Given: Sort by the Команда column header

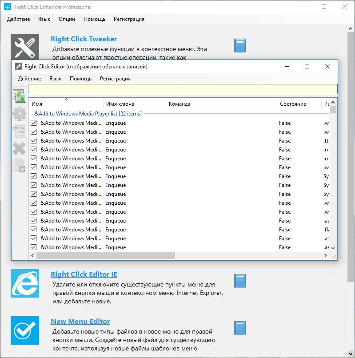Looking at the screenshot, I should pyautogui.click(x=221, y=104).
